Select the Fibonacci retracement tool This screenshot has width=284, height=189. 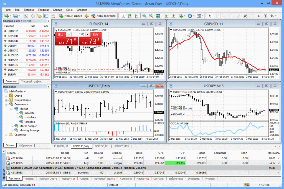pyautogui.click(x=252, y=16)
